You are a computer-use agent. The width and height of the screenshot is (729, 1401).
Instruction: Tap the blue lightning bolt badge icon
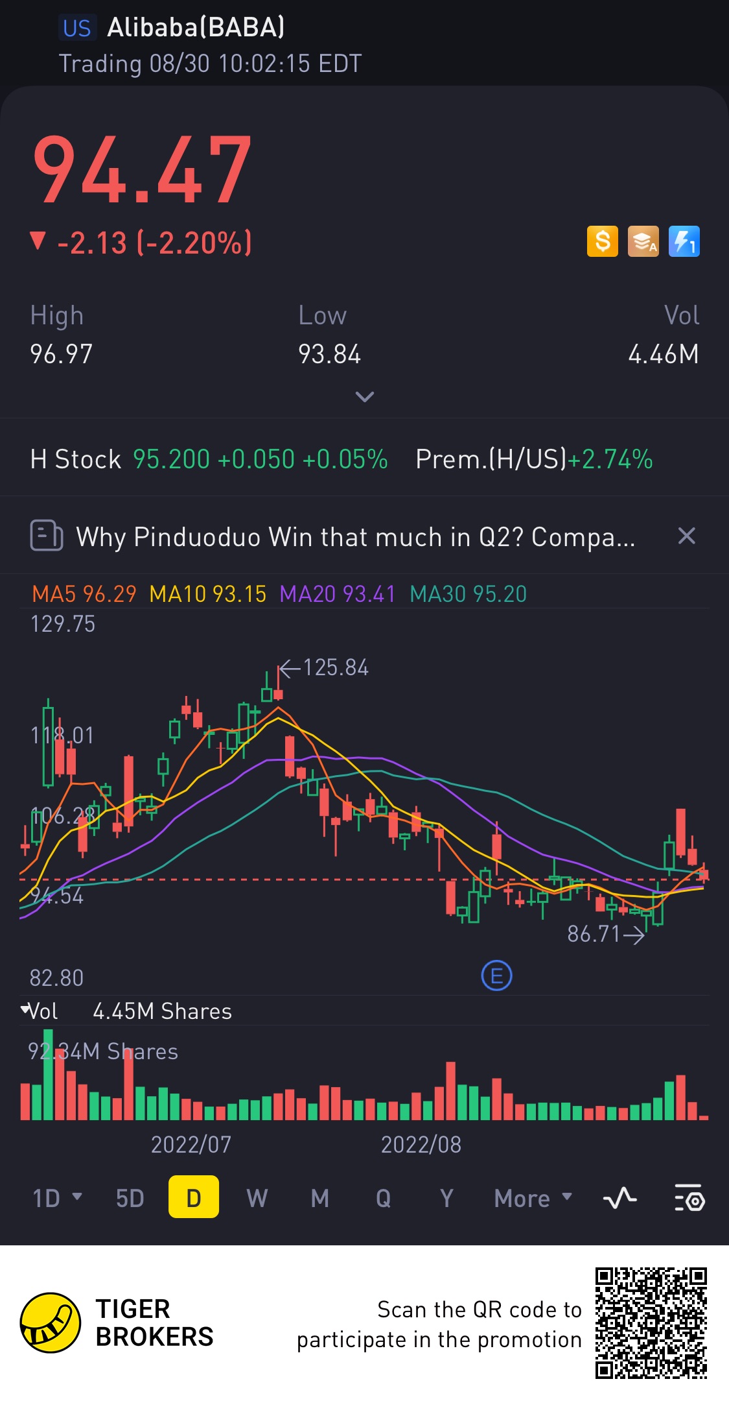(x=684, y=241)
